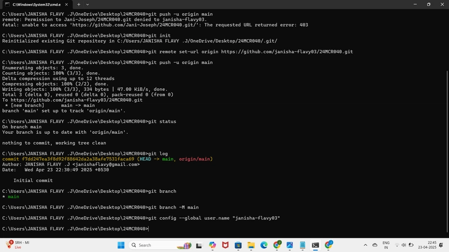Open a new terminal tab with the plus button

79,4
